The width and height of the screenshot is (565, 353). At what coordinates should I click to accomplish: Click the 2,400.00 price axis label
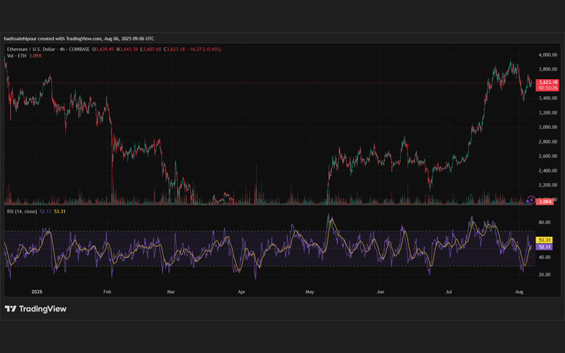[548, 170]
